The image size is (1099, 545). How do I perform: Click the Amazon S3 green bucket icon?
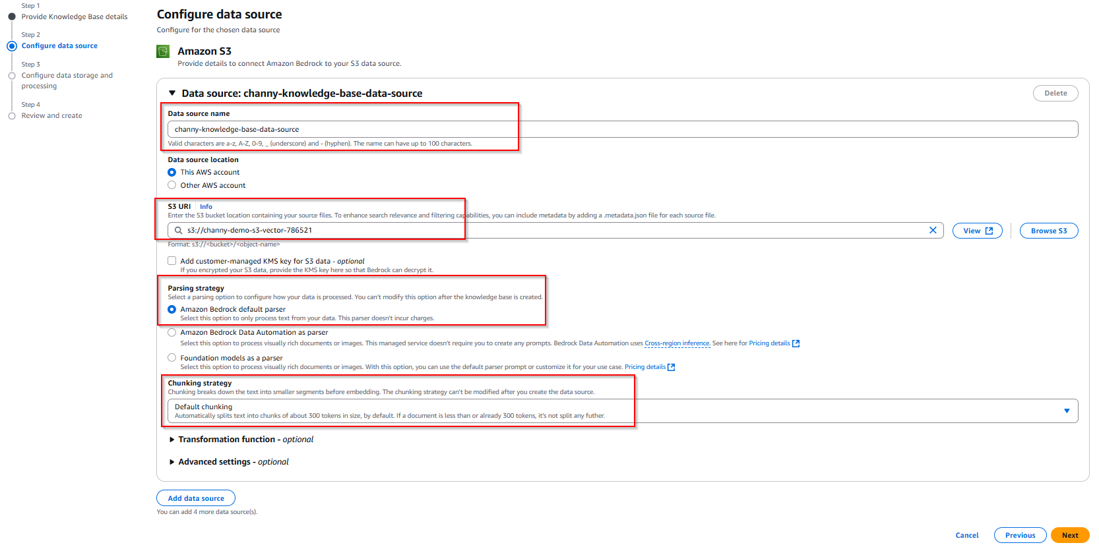pos(163,51)
